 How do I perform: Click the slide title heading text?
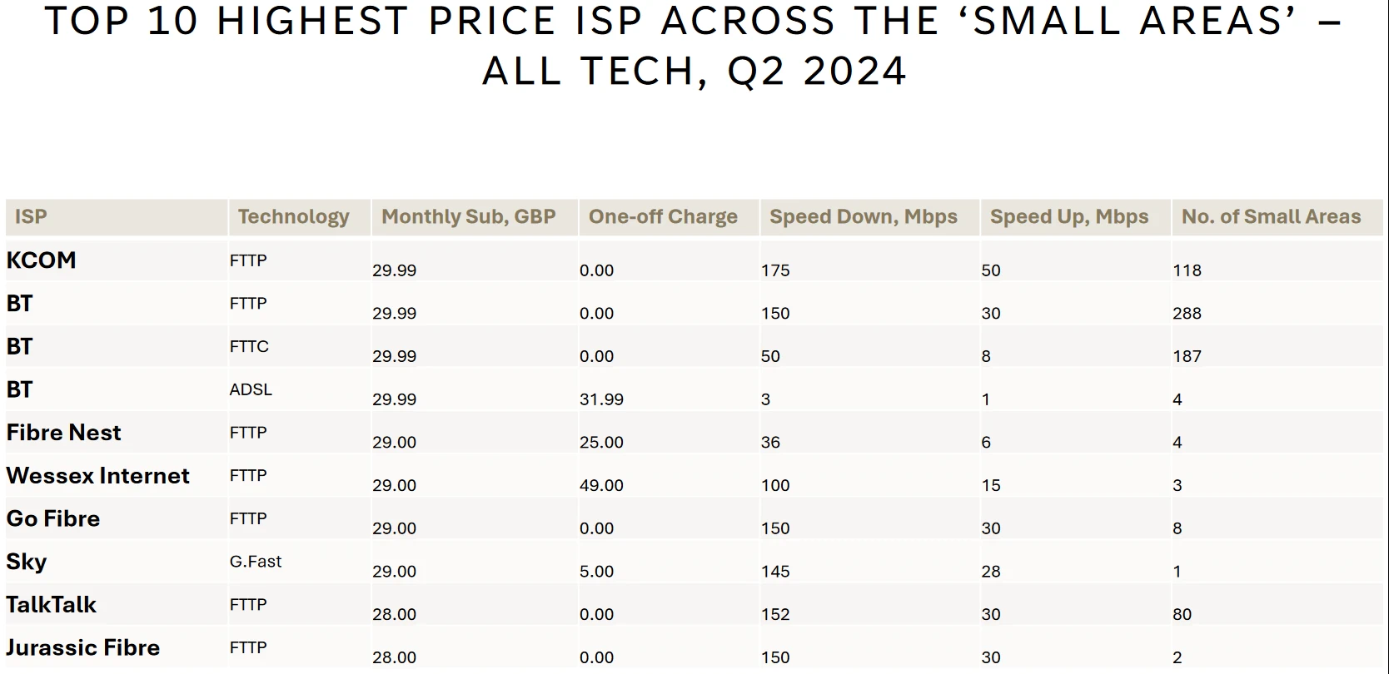coord(694,45)
